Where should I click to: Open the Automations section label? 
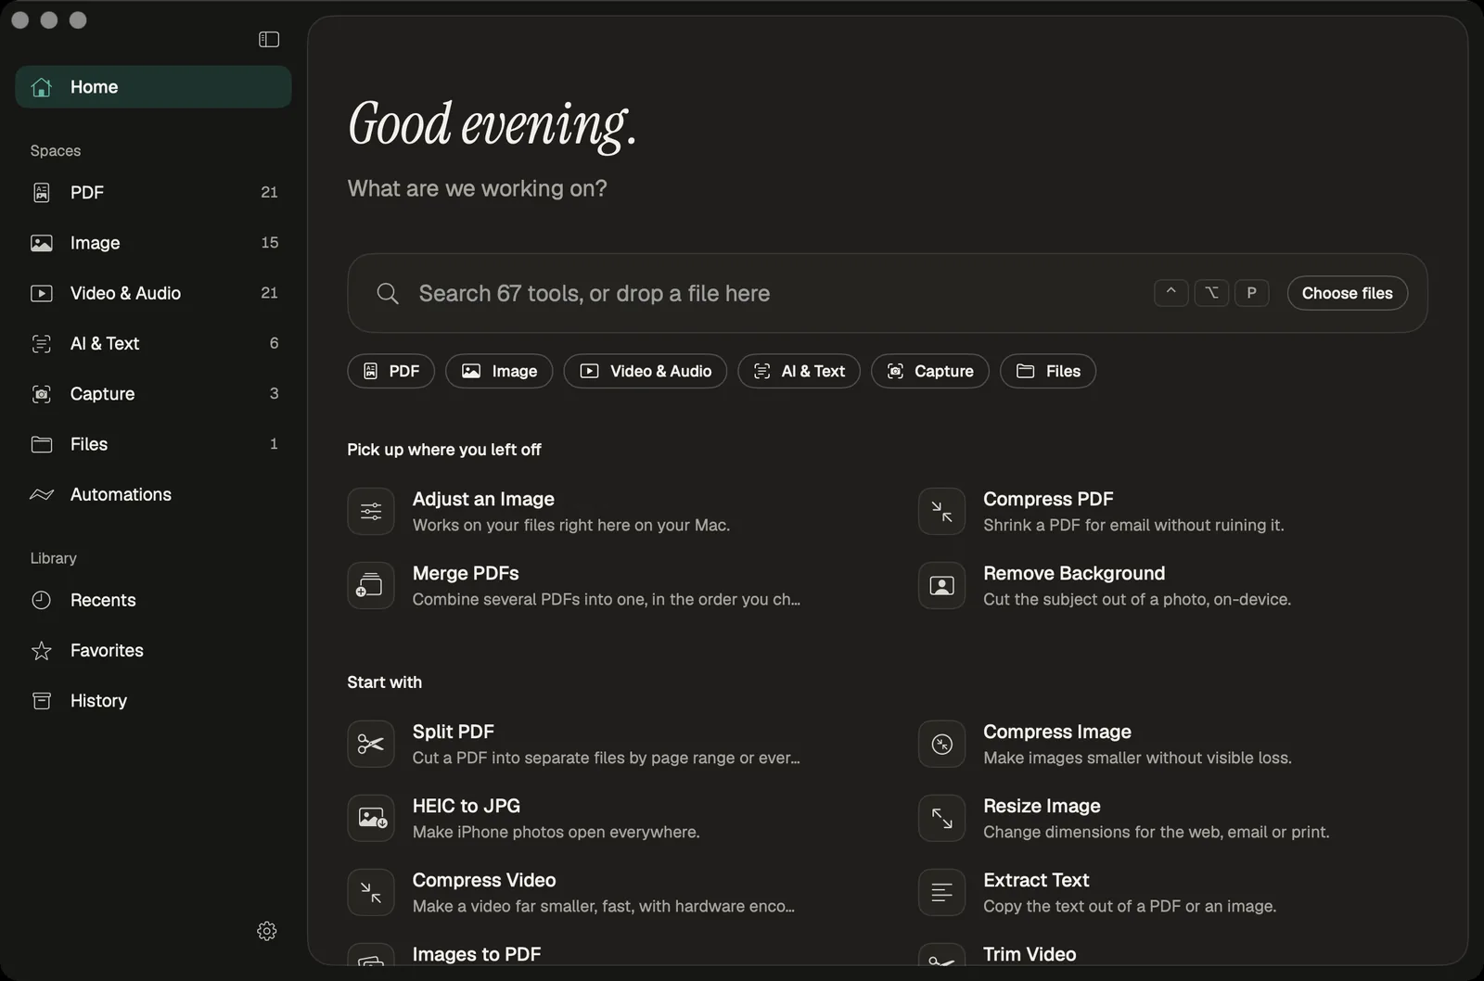[121, 494]
